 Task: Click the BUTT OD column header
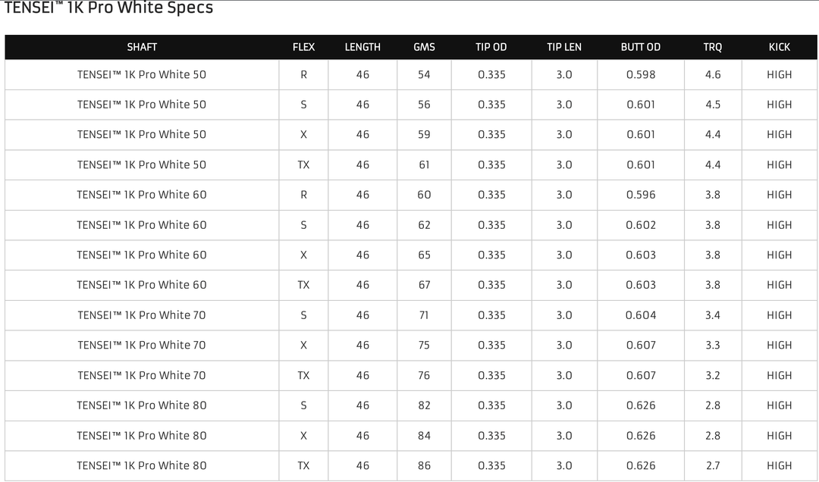[x=641, y=47]
